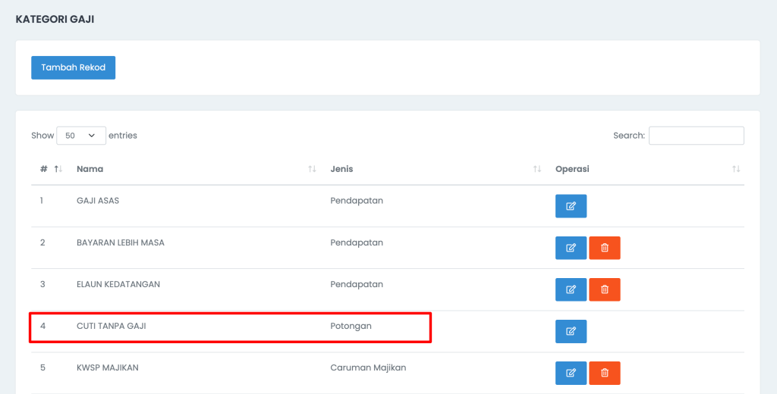
Task: Click the KWSP MAJIKAN name cell
Action: (x=108, y=367)
